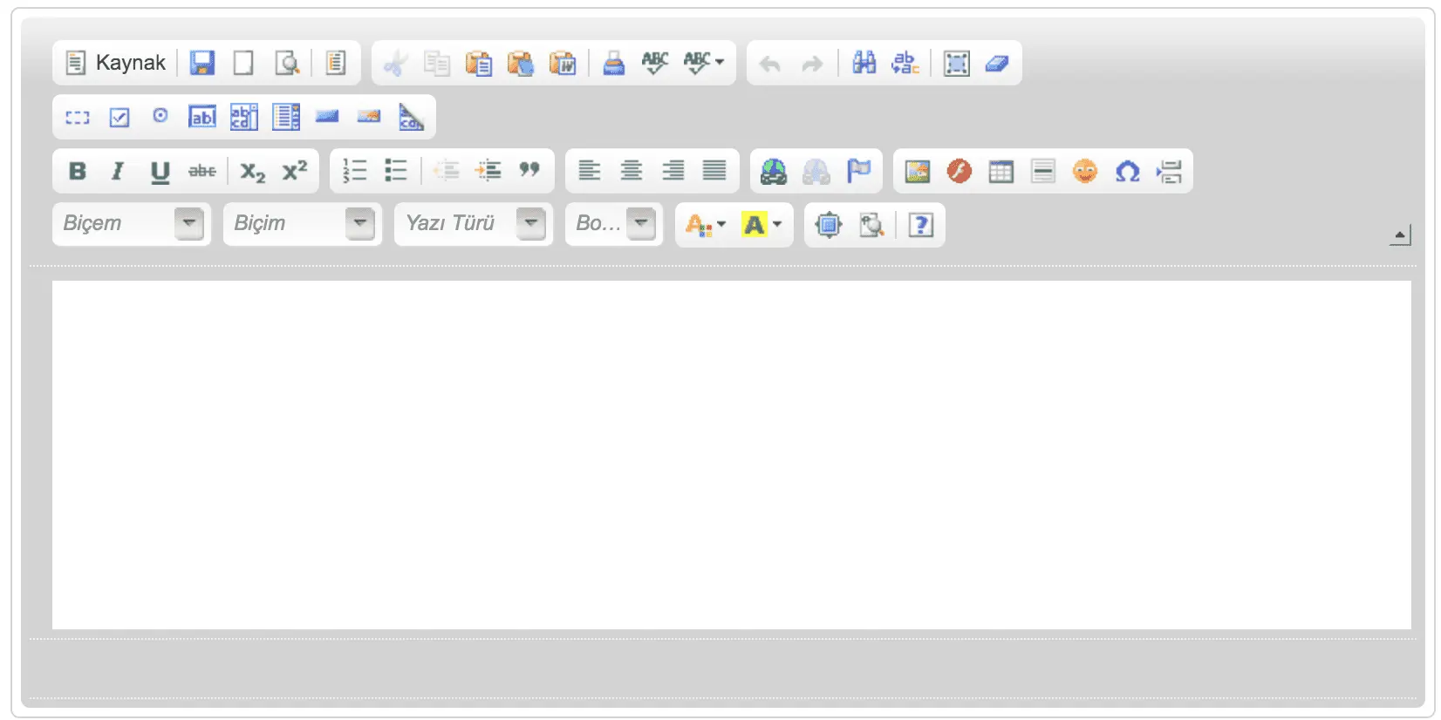Click inside the blank editing area

(x=731, y=453)
